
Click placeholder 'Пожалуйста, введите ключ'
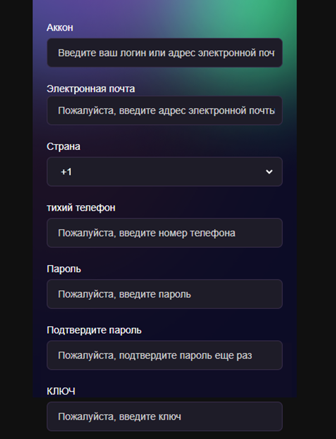coord(120,416)
